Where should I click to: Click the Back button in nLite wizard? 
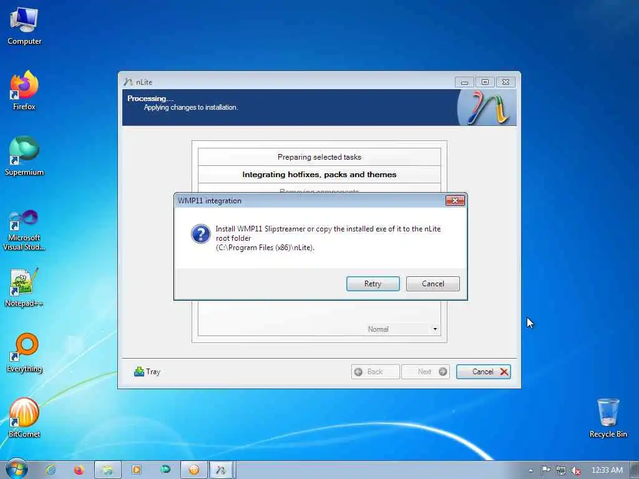tap(375, 372)
